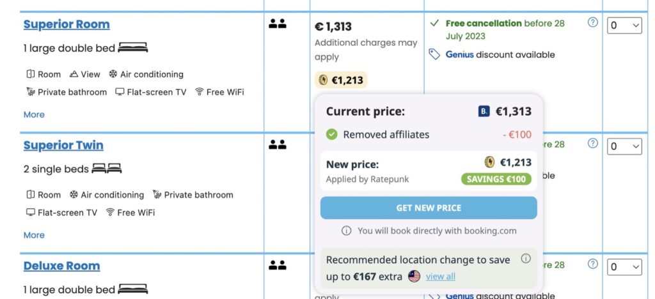Open the Deluxe Room link

[62, 266]
